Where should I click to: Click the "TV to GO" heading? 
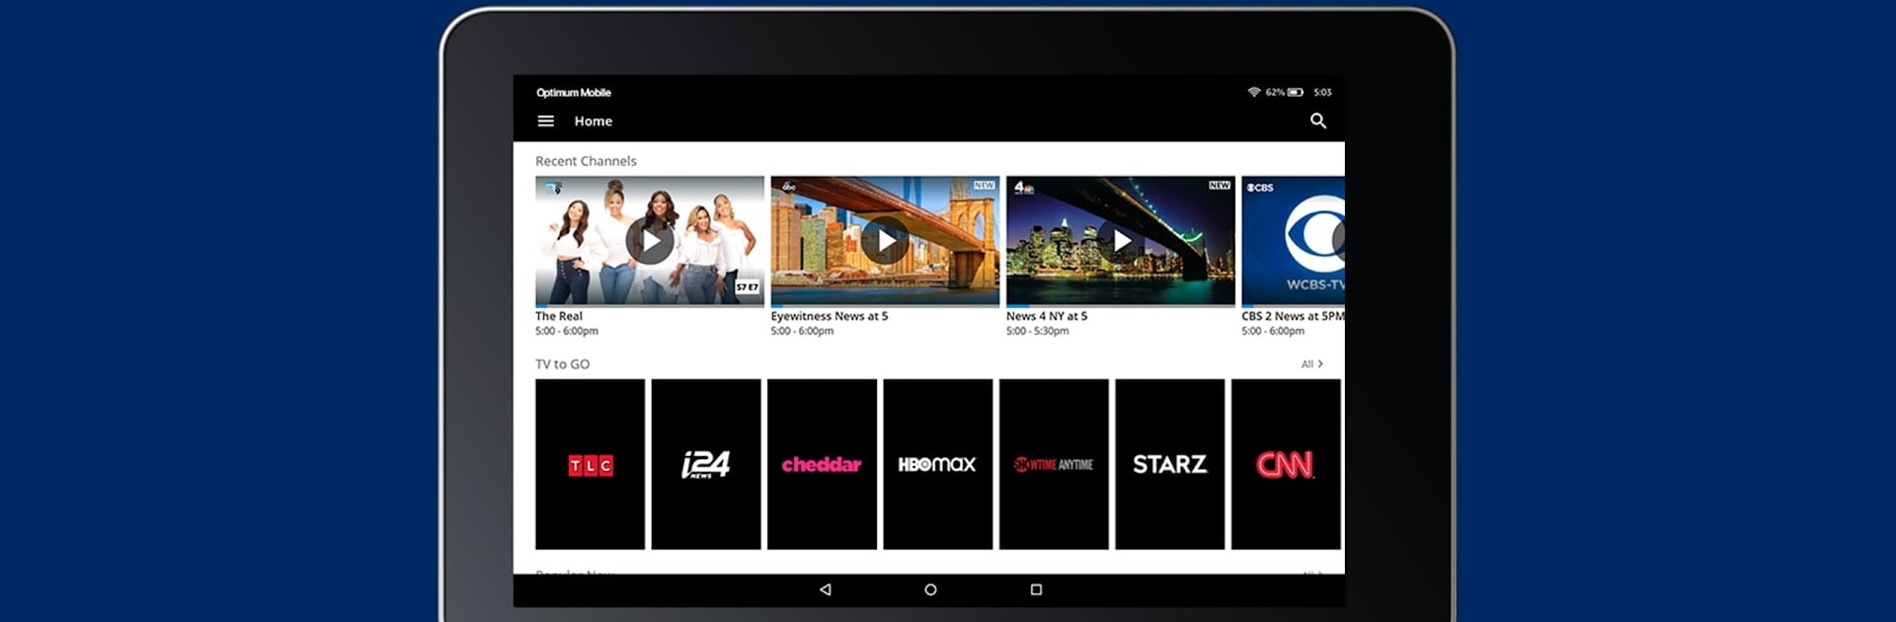point(562,364)
